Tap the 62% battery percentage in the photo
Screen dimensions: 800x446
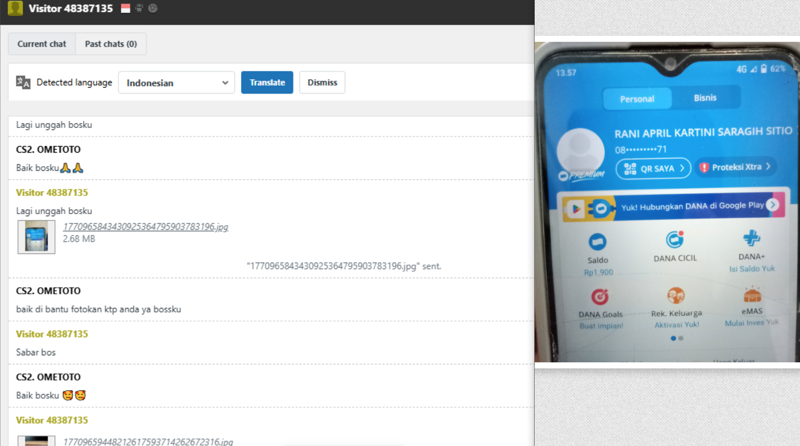[777, 69]
